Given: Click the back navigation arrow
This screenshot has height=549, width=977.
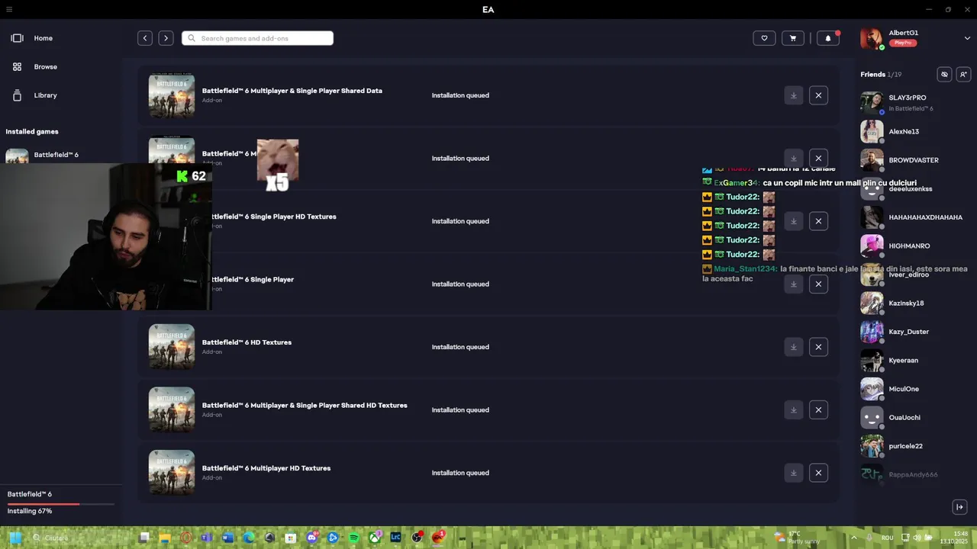Looking at the screenshot, I should coord(145,38).
